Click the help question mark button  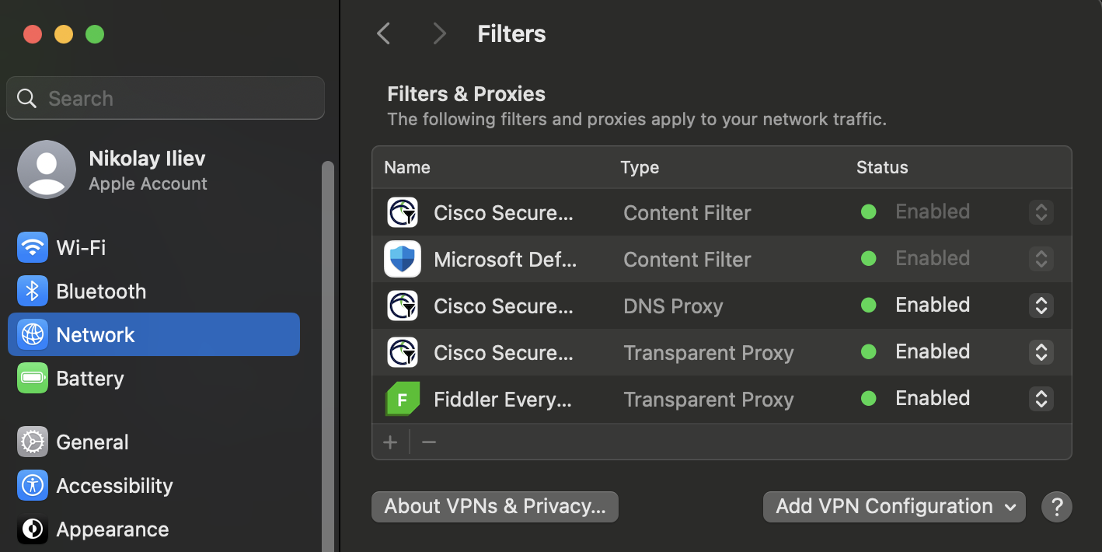[1056, 507]
